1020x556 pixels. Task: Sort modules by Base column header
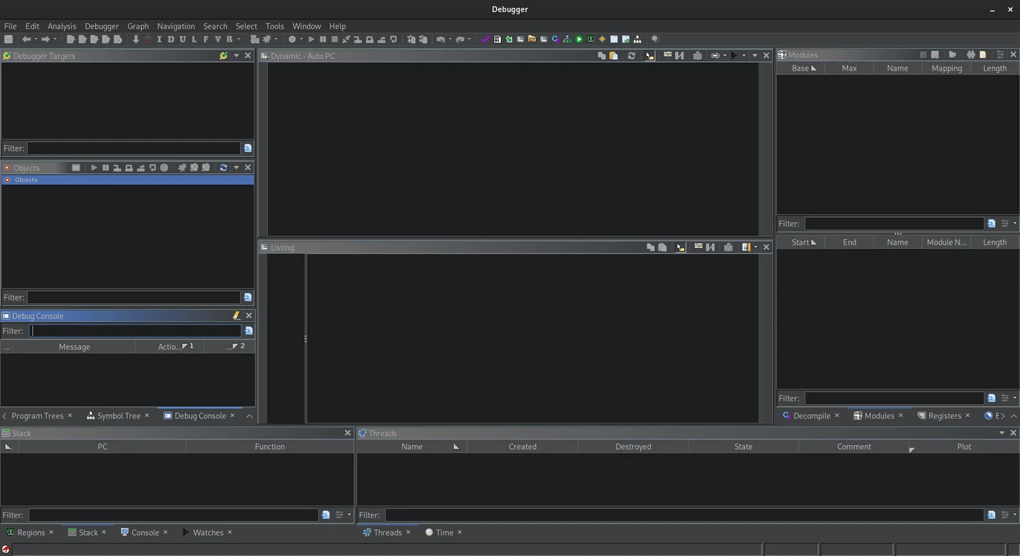point(801,68)
